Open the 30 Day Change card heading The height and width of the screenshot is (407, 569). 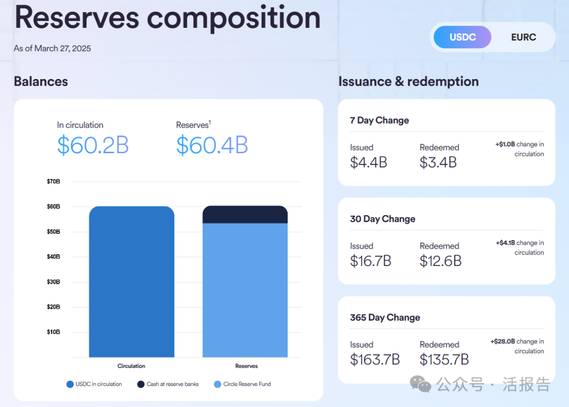click(382, 219)
